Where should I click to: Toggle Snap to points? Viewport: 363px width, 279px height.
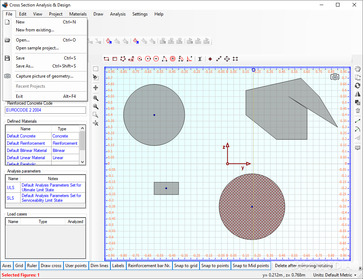pos(215,266)
